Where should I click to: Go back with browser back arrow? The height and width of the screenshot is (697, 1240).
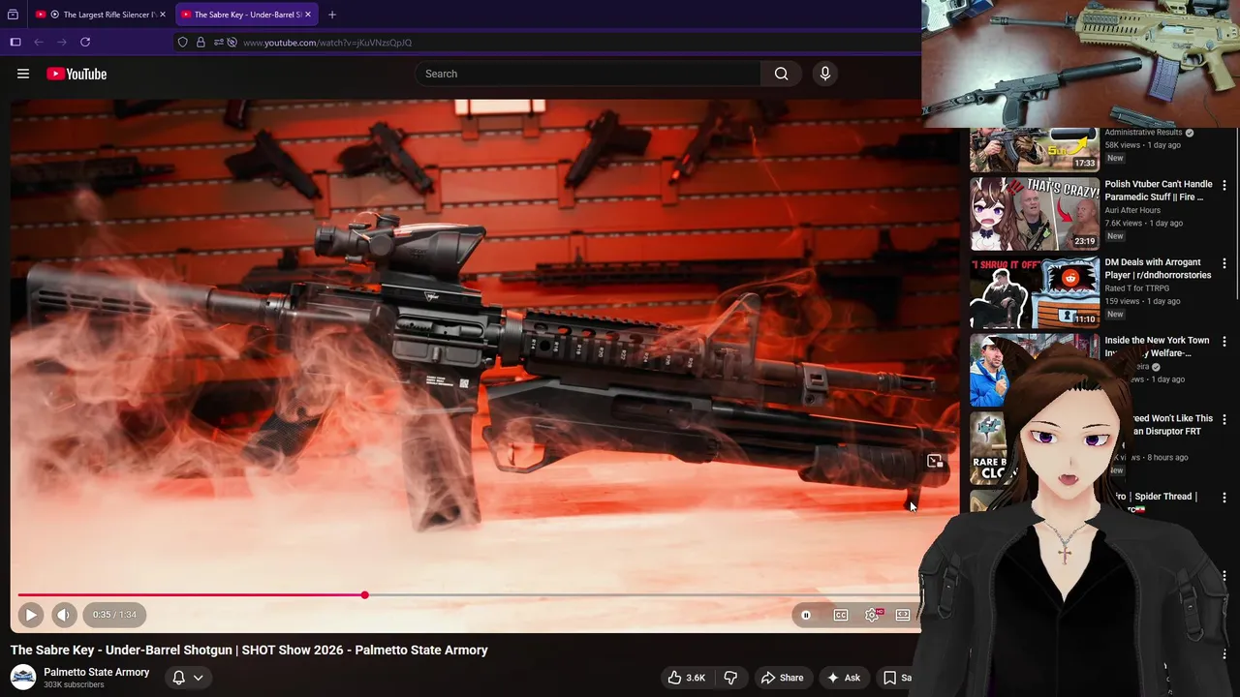coord(39,42)
